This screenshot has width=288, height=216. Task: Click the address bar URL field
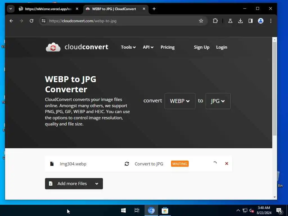tap(123, 21)
